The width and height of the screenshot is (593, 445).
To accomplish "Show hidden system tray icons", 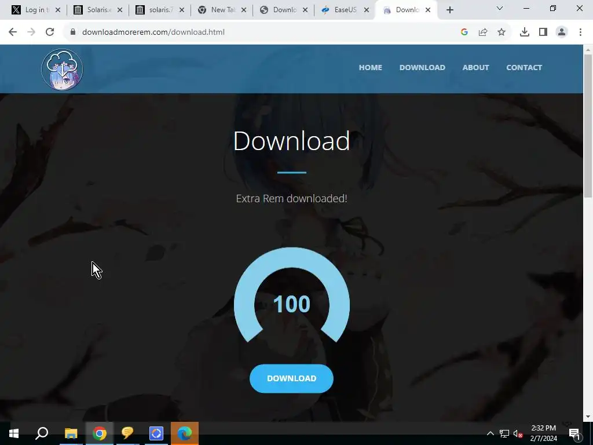I will [490, 433].
